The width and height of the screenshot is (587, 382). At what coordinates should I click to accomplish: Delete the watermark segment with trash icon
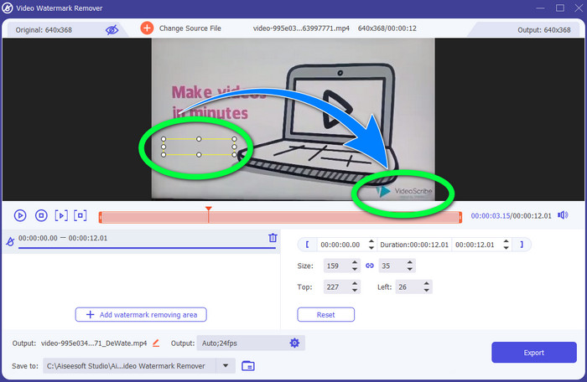[x=273, y=238]
